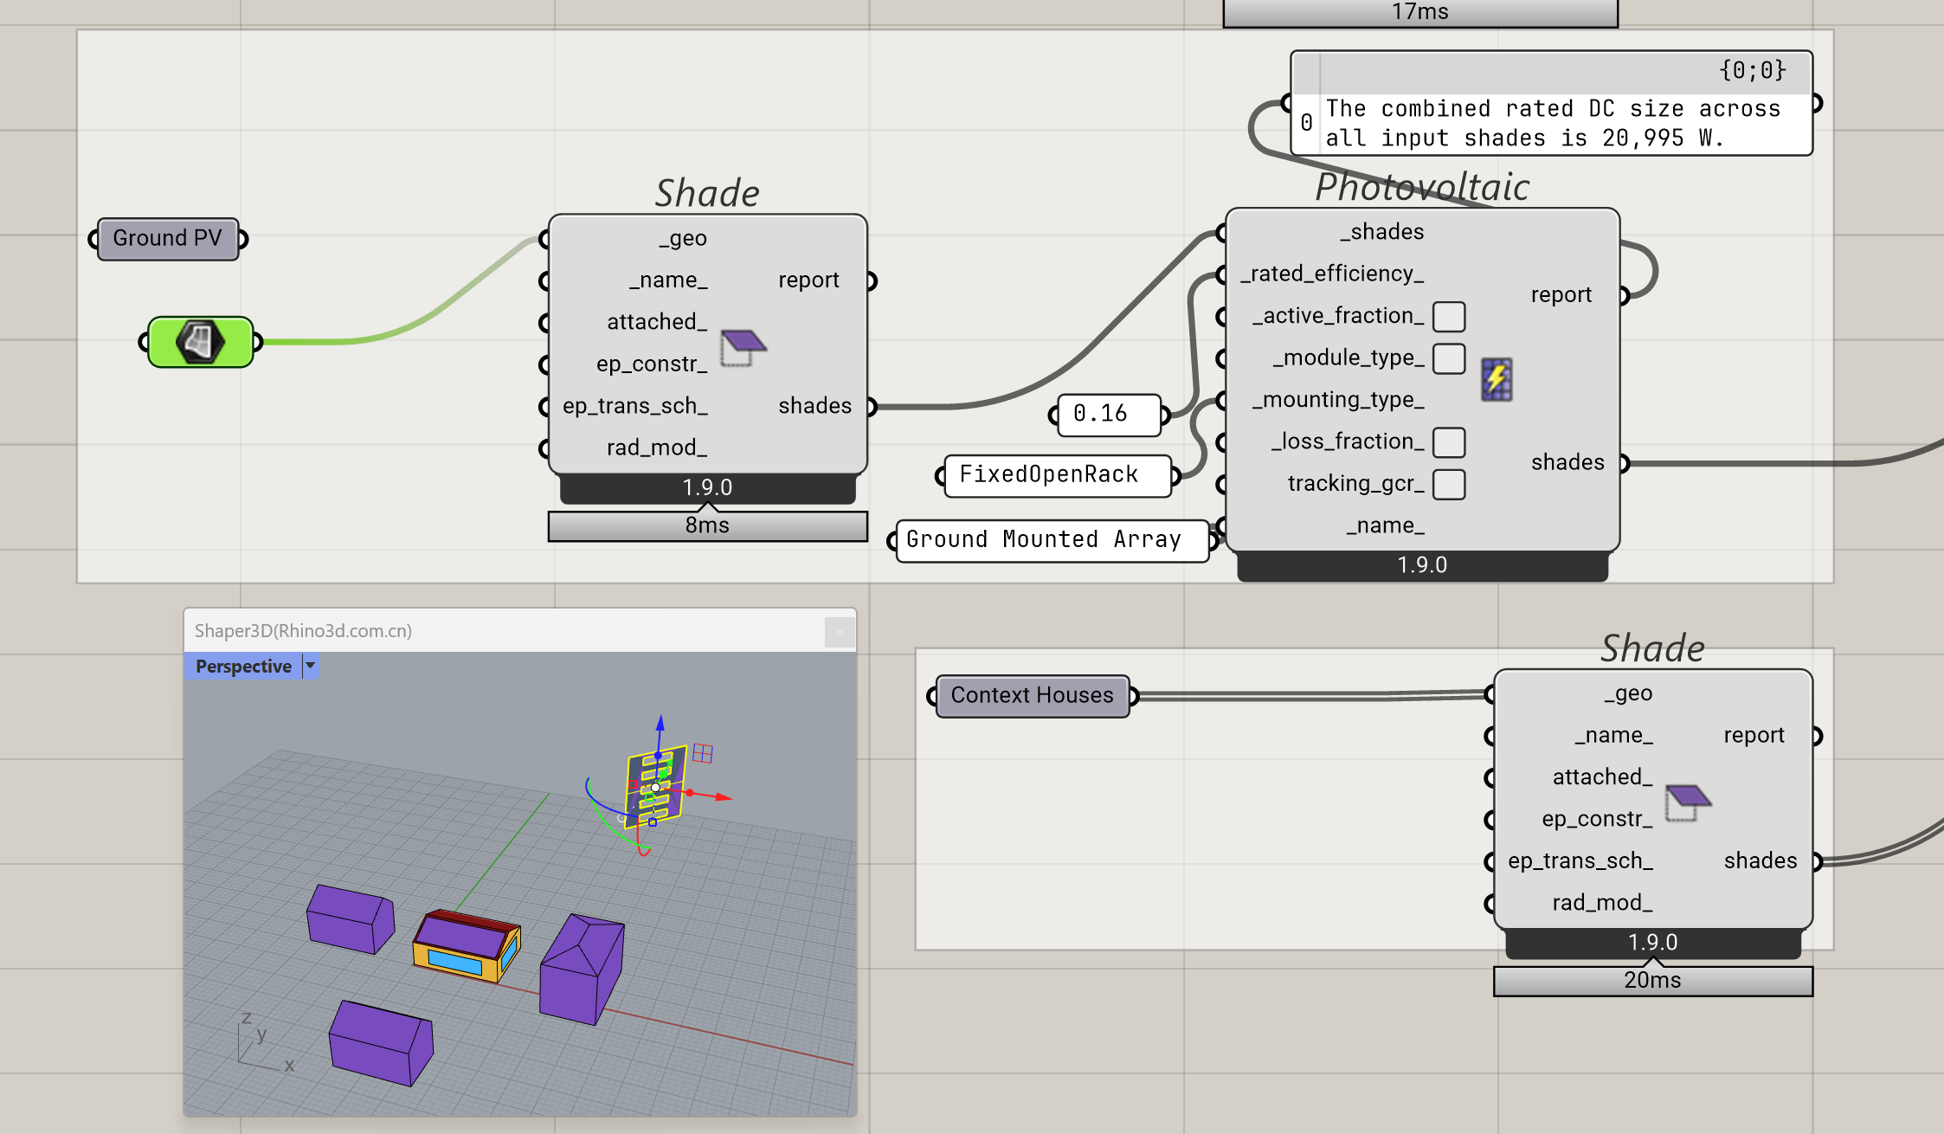Click the blue Z-axis gumball arrow
The height and width of the screenshot is (1134, 1944).
tap(660, 723)
